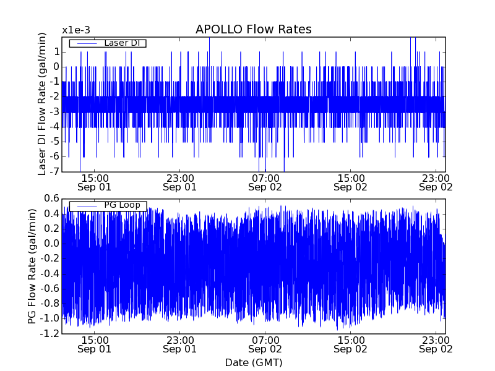
Task: Click the APOLLO Flow Rates title
Action: (x=254, y=29)
